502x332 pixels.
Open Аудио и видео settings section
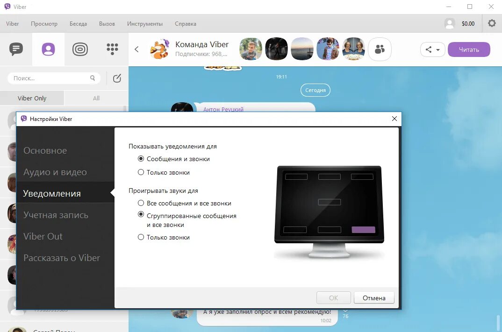point(55,172)
